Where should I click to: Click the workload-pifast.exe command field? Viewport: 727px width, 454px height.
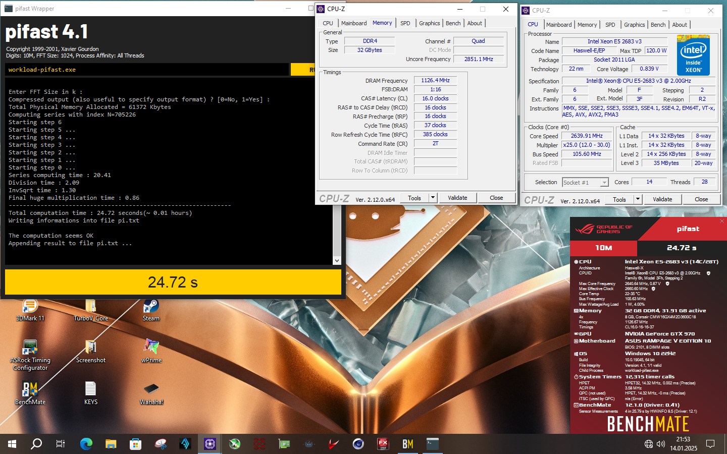point(147,70)
